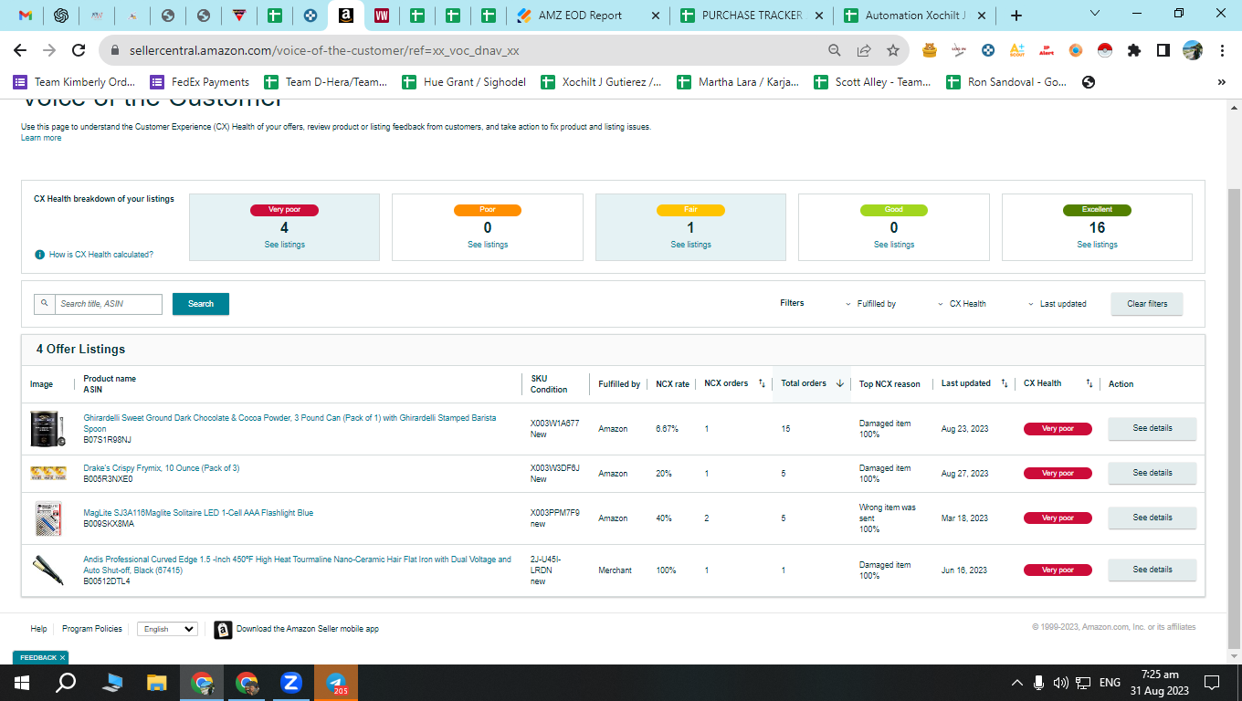Click the Andis flat iron thumbnail
The height and width of the screenshot is (701, 1242).
(x=46, y=570)
